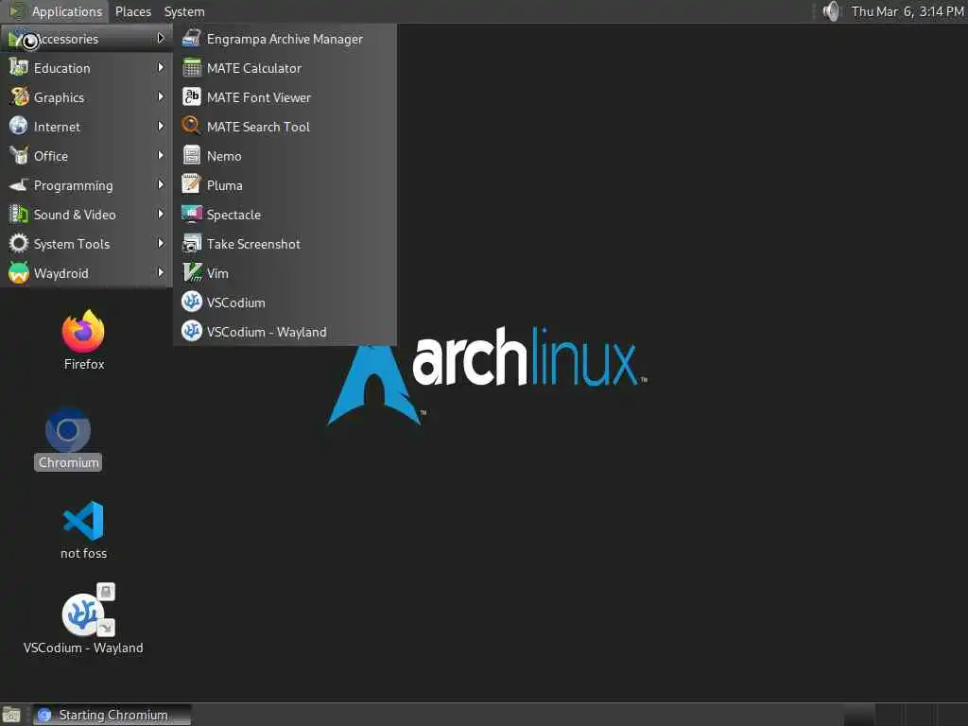Select the VSCodium - Wayland desktop launcher
This screenshot has width=968, height=726.
coord(84,613)
